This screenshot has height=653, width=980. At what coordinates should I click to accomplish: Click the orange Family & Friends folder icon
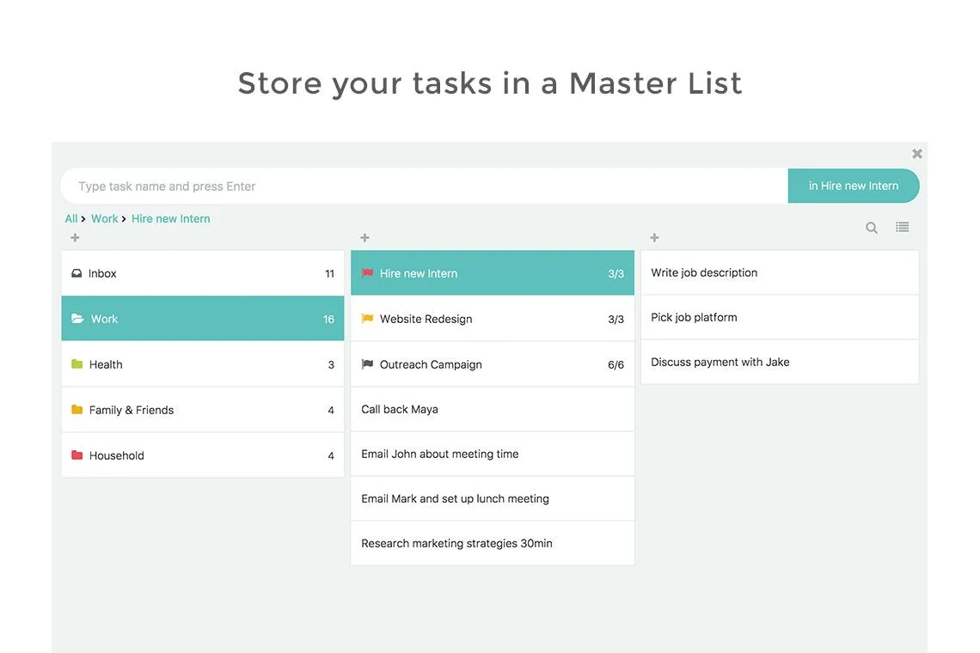[77, 409]
